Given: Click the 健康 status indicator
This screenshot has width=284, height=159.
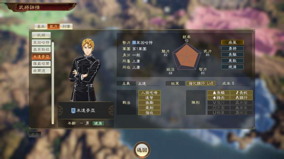Looking at the screenshot, I should [98, 123].
